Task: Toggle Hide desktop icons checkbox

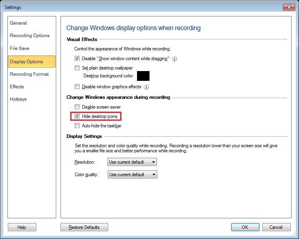Action: 77,116
